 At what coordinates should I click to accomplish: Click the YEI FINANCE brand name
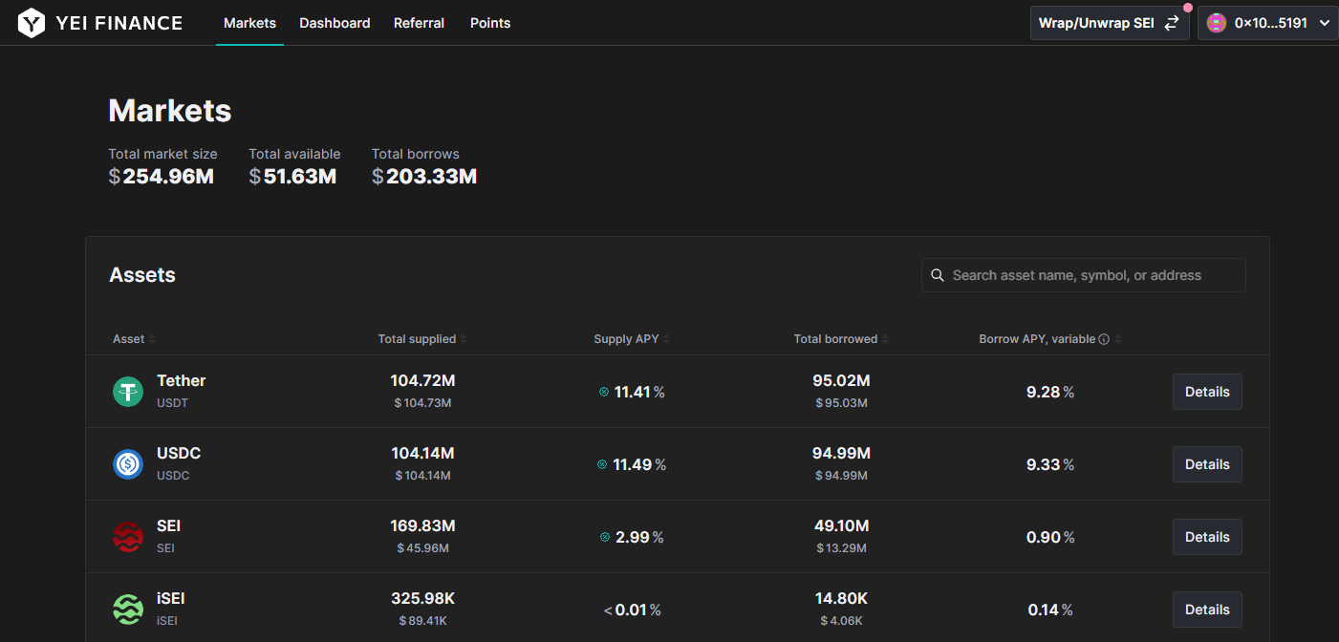pos(119,23)
